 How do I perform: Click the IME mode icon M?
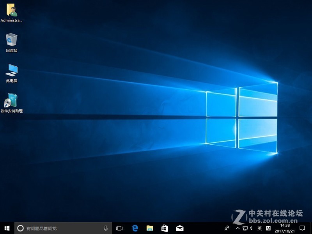[x=268, y=228]
